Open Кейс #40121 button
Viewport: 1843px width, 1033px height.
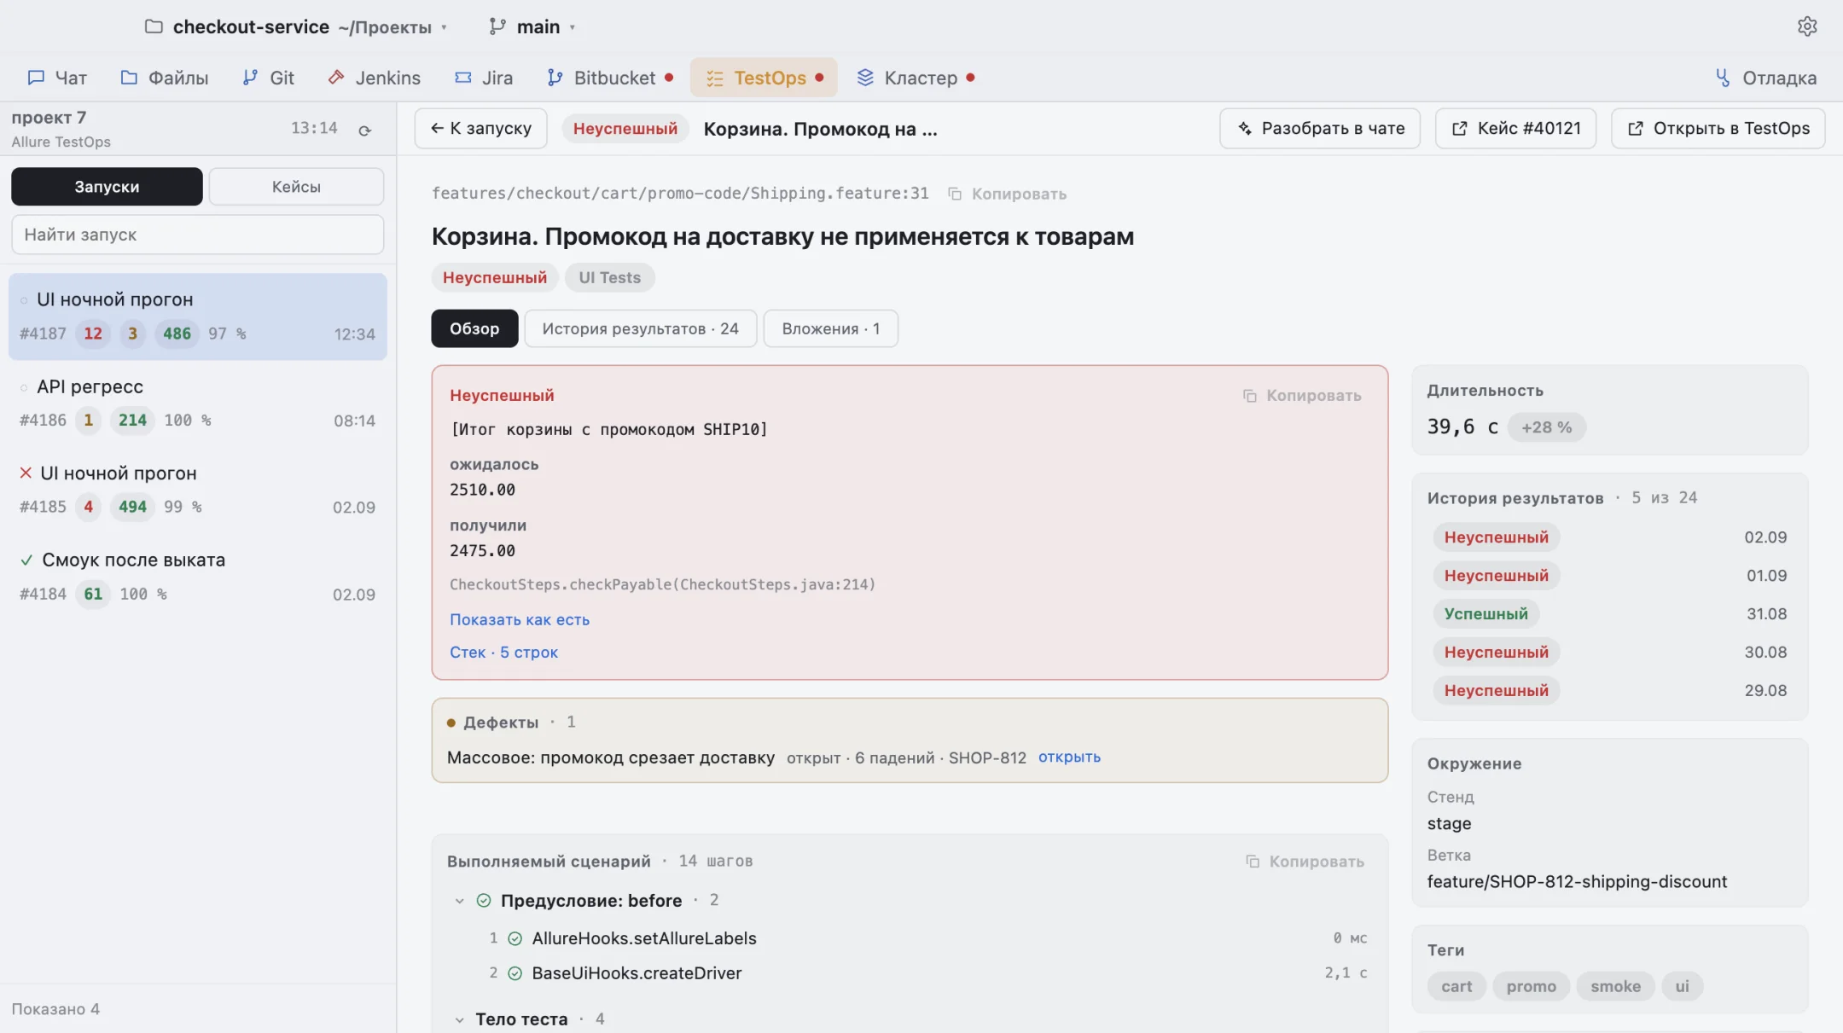[x=1515, y=128]
